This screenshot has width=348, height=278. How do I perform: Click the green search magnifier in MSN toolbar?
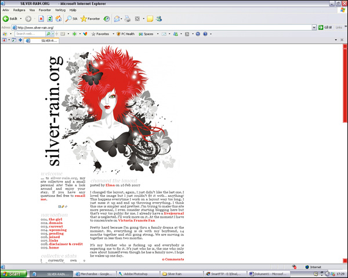pyautogui.click(x=48, y=34)
